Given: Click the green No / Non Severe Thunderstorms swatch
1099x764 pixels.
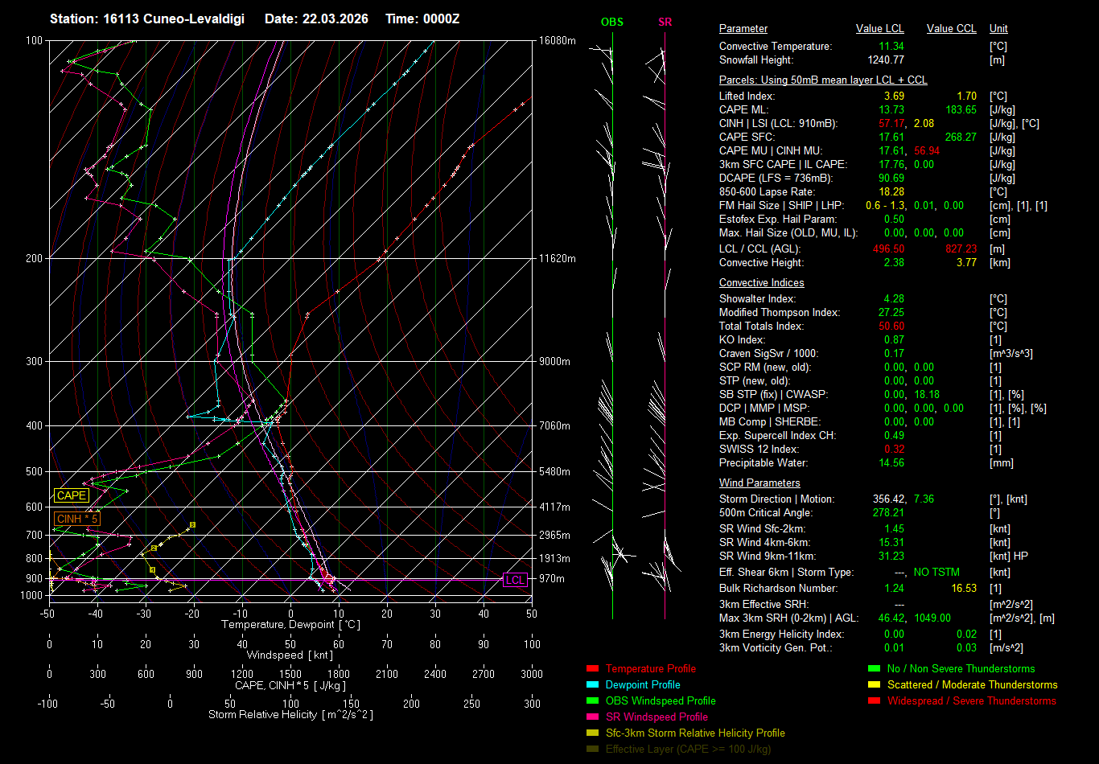Looking at the screenshot, I should (874, 669).
